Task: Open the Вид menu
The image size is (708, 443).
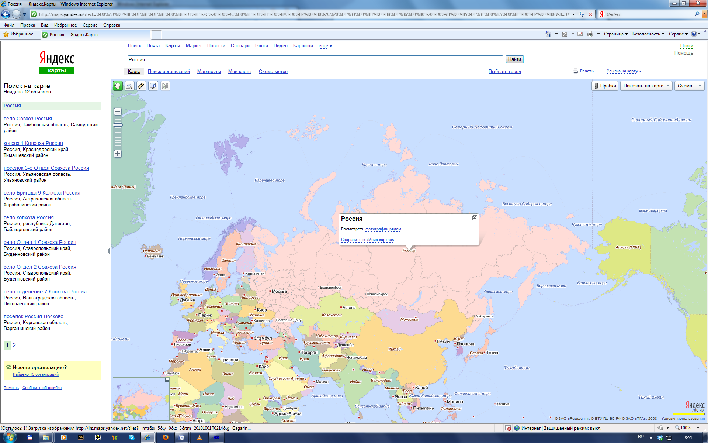Action: [x=45, y=25]
